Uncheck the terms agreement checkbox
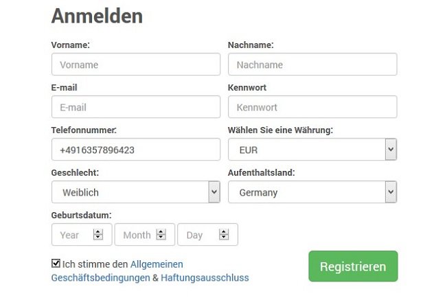The width and height of the screenshot is (423, 300). [x=56, y=264]
